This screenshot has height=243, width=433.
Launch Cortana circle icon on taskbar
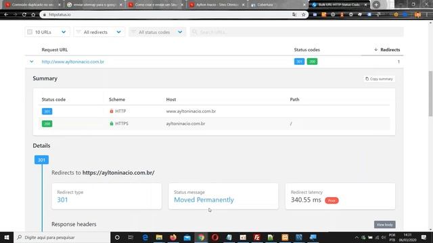(117, 237)
